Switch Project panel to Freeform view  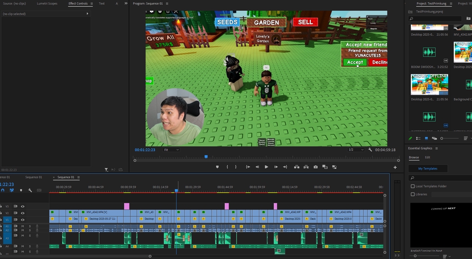click(x=434, y=138)
